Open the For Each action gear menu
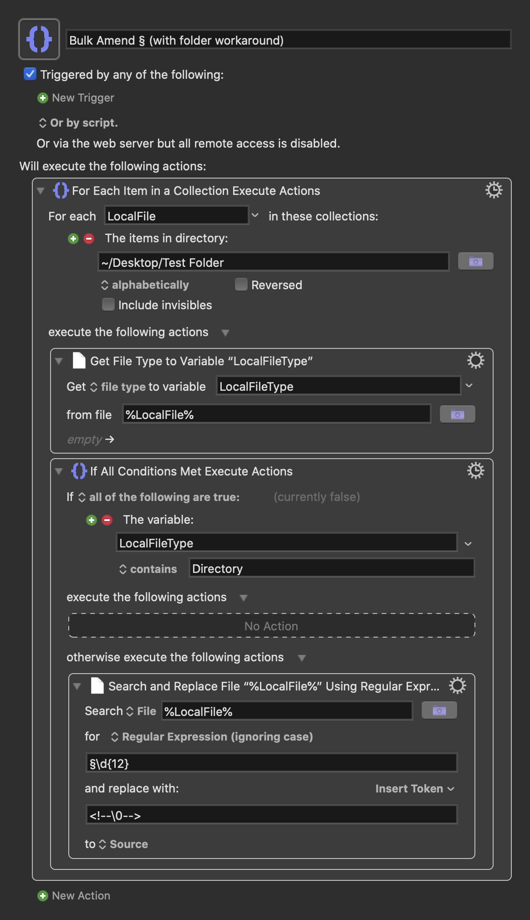The image size is (530, 920). (494, 190)
